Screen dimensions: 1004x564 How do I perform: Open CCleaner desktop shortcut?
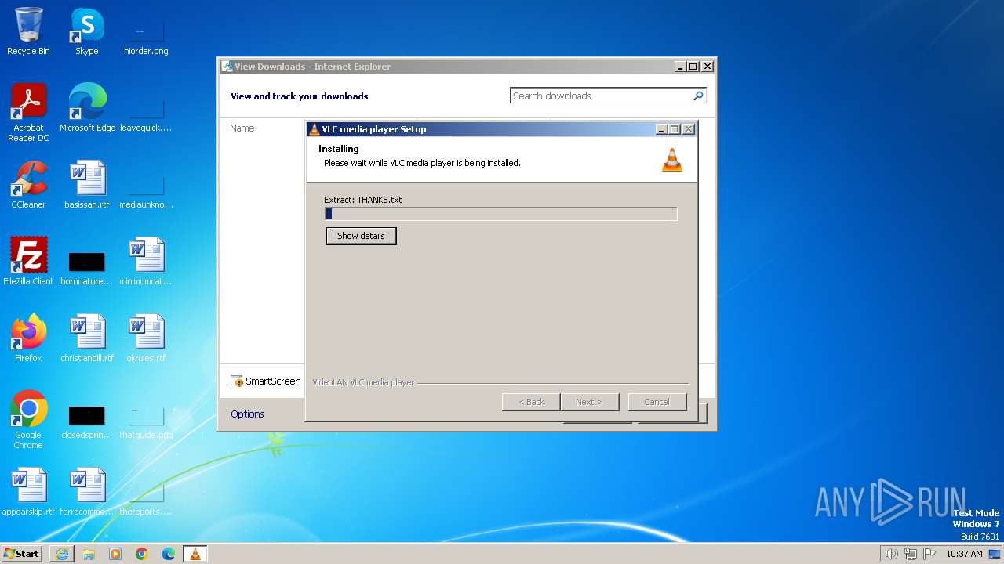coord(28,184)
